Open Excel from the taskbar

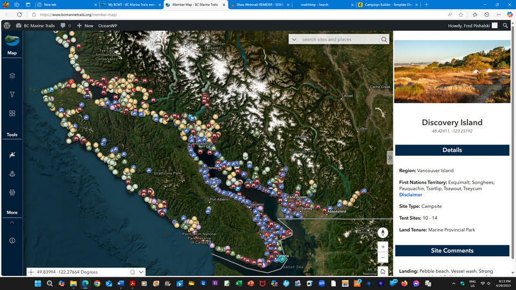pyautogui.click(x=239, y=283)
